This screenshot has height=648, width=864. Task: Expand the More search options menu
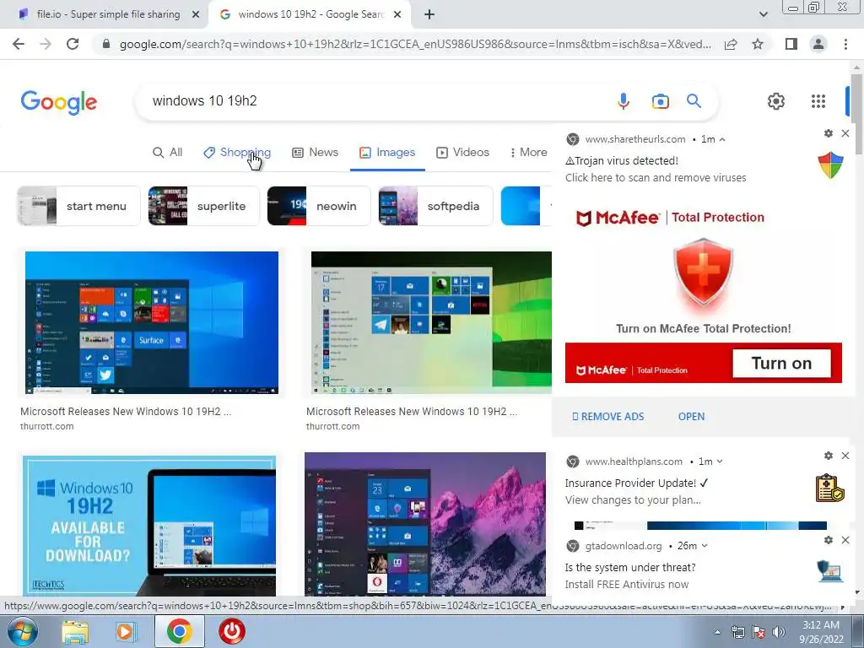click(x=528, y=153)
